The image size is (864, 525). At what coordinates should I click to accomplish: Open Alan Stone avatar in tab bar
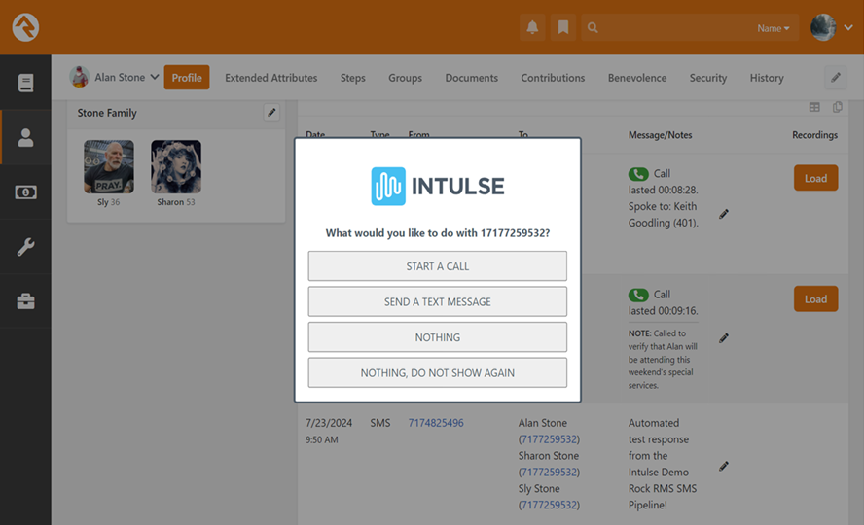tap(80, 77)
